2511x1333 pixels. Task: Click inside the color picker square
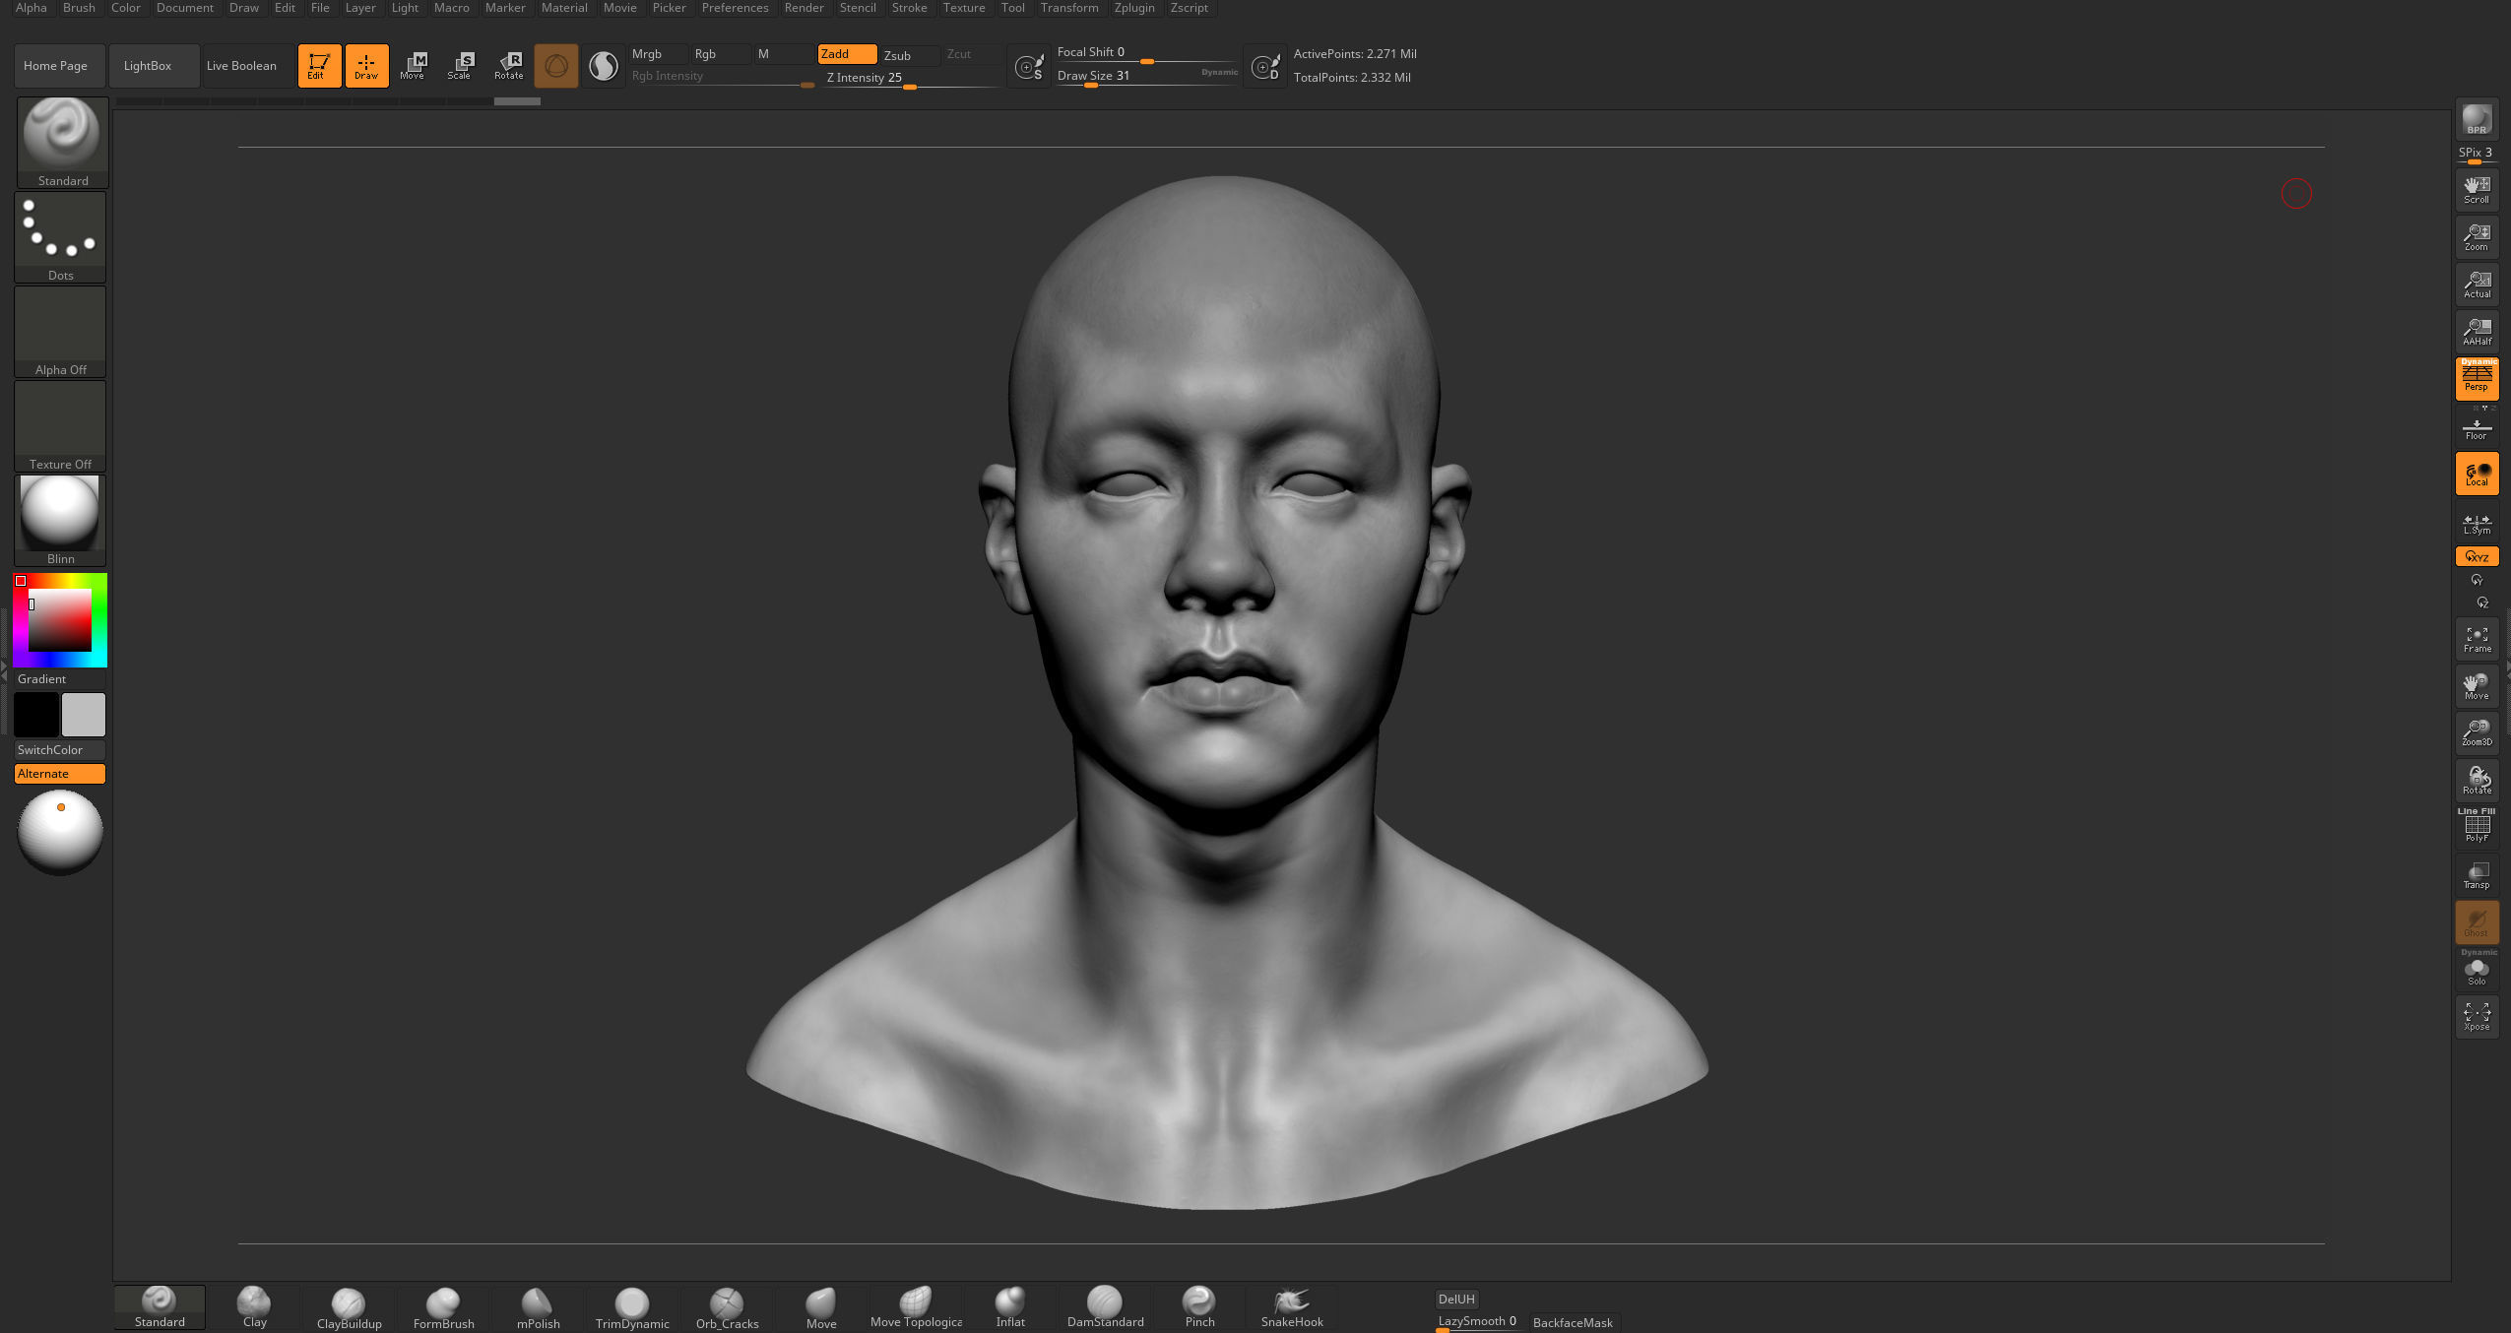click(x=60, y=620)
